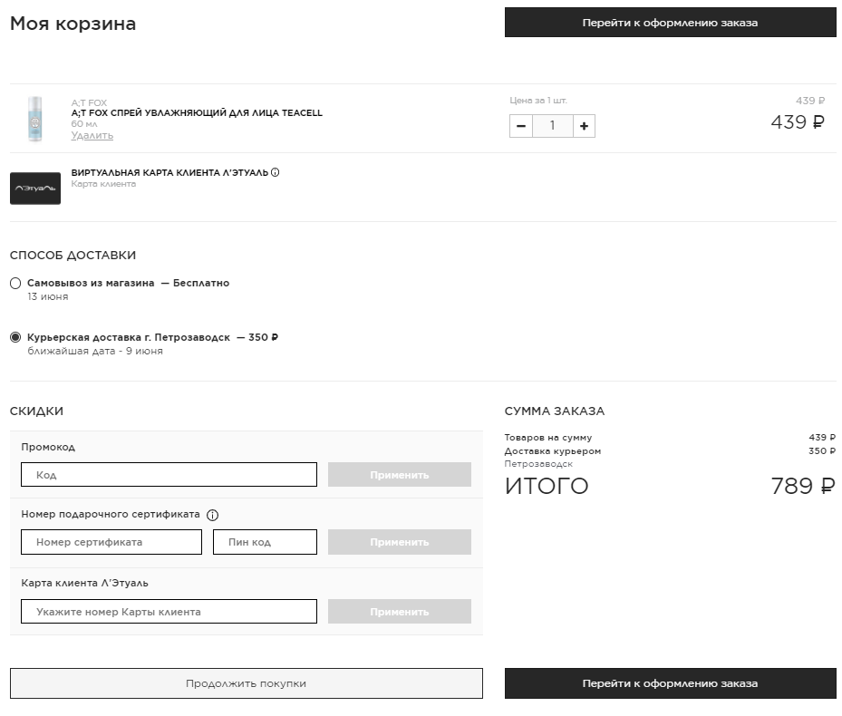Click the A;T Fox spray product thumbnail

click(x=35, y=119)
